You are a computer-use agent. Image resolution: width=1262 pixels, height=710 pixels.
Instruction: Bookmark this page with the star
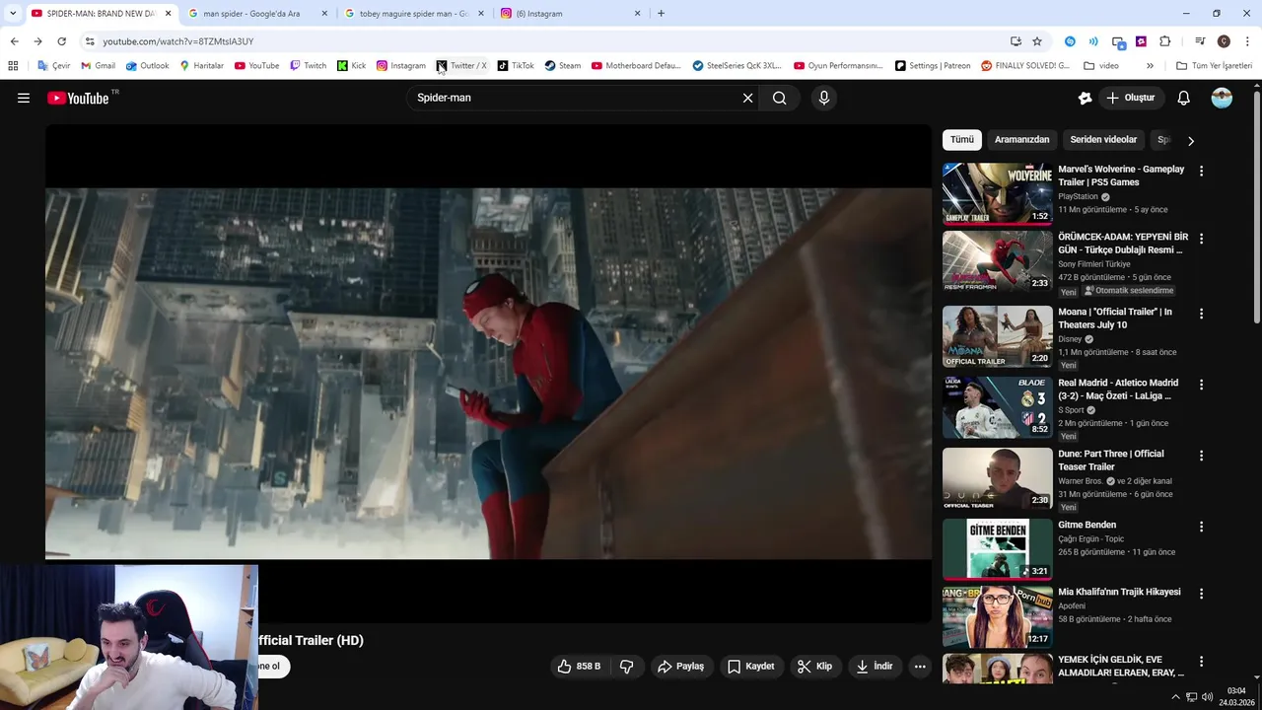(1037, 41)
